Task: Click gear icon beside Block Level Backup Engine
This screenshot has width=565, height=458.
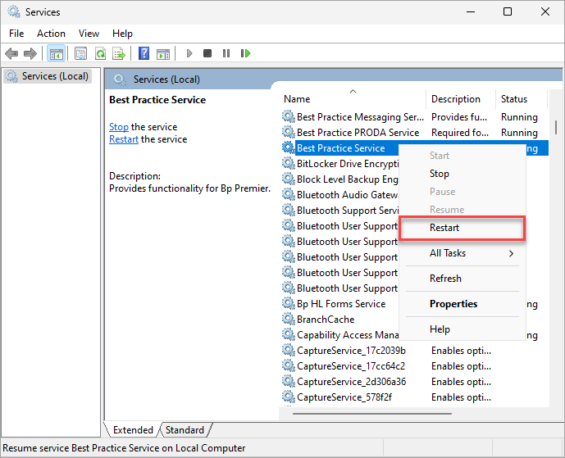Action: pos(289,179)
